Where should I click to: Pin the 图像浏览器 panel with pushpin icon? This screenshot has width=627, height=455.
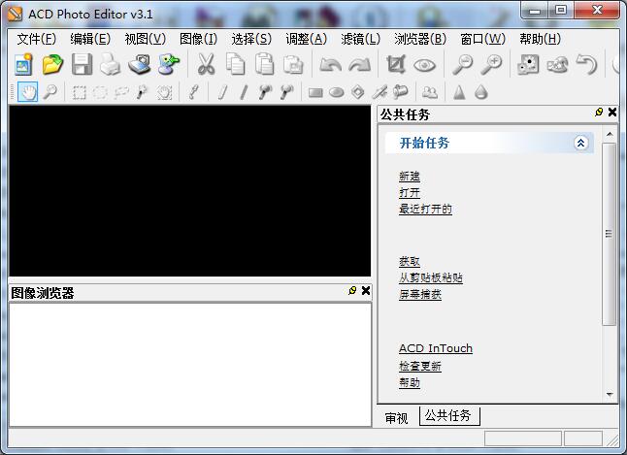(x=352, y=291)
